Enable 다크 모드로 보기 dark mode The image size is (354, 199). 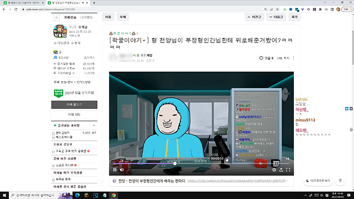point(318,181)
